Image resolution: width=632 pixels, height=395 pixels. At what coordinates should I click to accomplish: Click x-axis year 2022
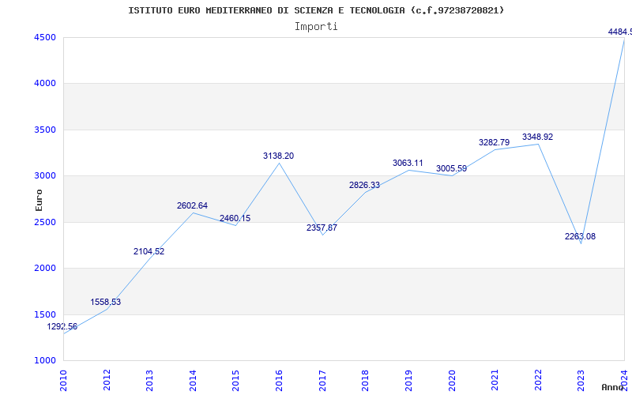(538, 380)
